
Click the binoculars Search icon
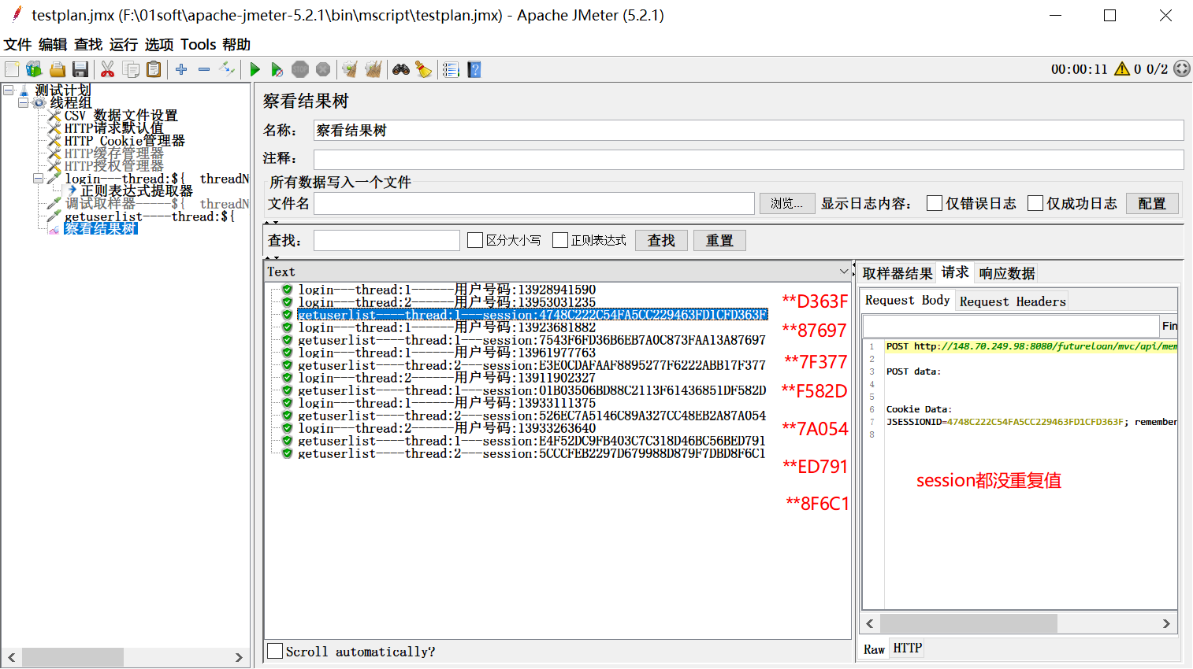click(x=401, y=70)
